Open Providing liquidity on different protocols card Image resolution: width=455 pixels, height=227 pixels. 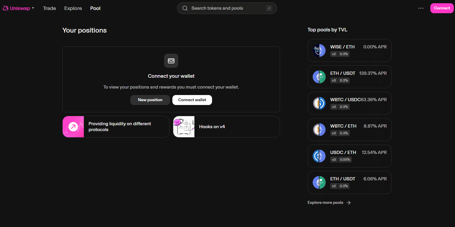(x=116, y=127)
